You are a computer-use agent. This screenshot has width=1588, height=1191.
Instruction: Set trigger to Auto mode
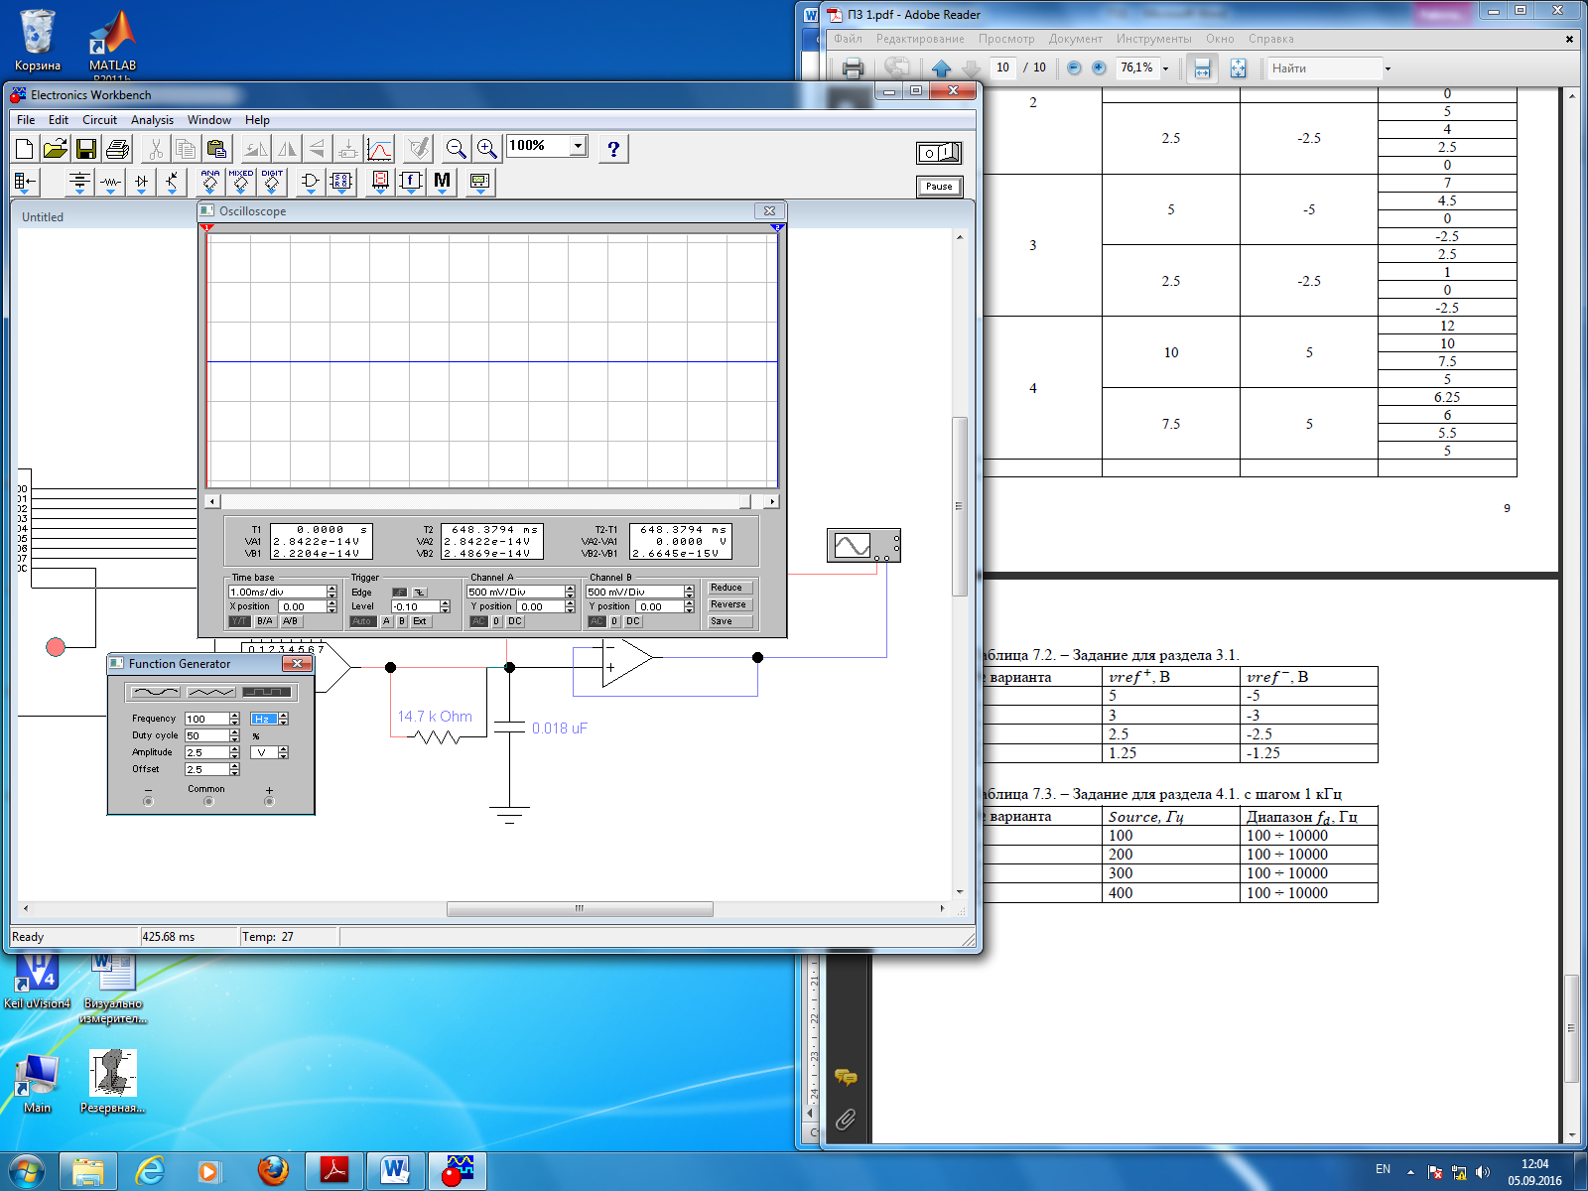[x=361, y=621]
